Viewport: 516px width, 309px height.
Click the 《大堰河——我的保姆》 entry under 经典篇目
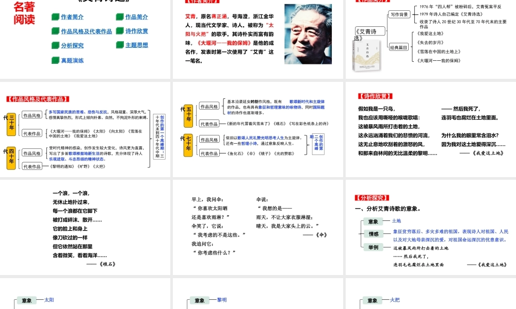tap(439, 60)
